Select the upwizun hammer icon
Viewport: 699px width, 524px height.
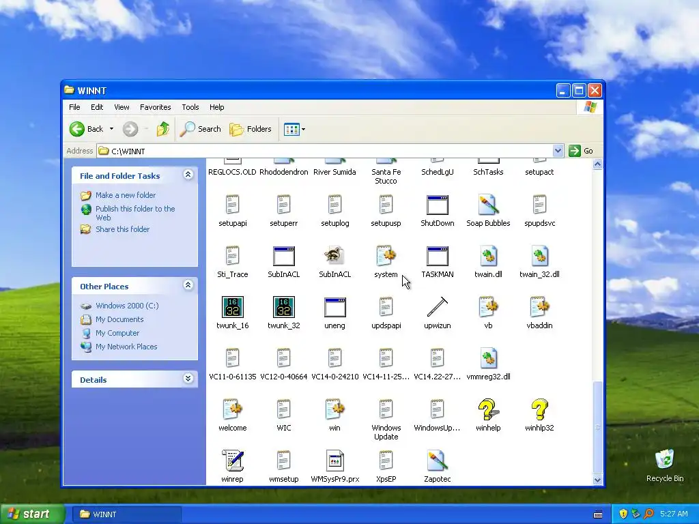point(437,308)
